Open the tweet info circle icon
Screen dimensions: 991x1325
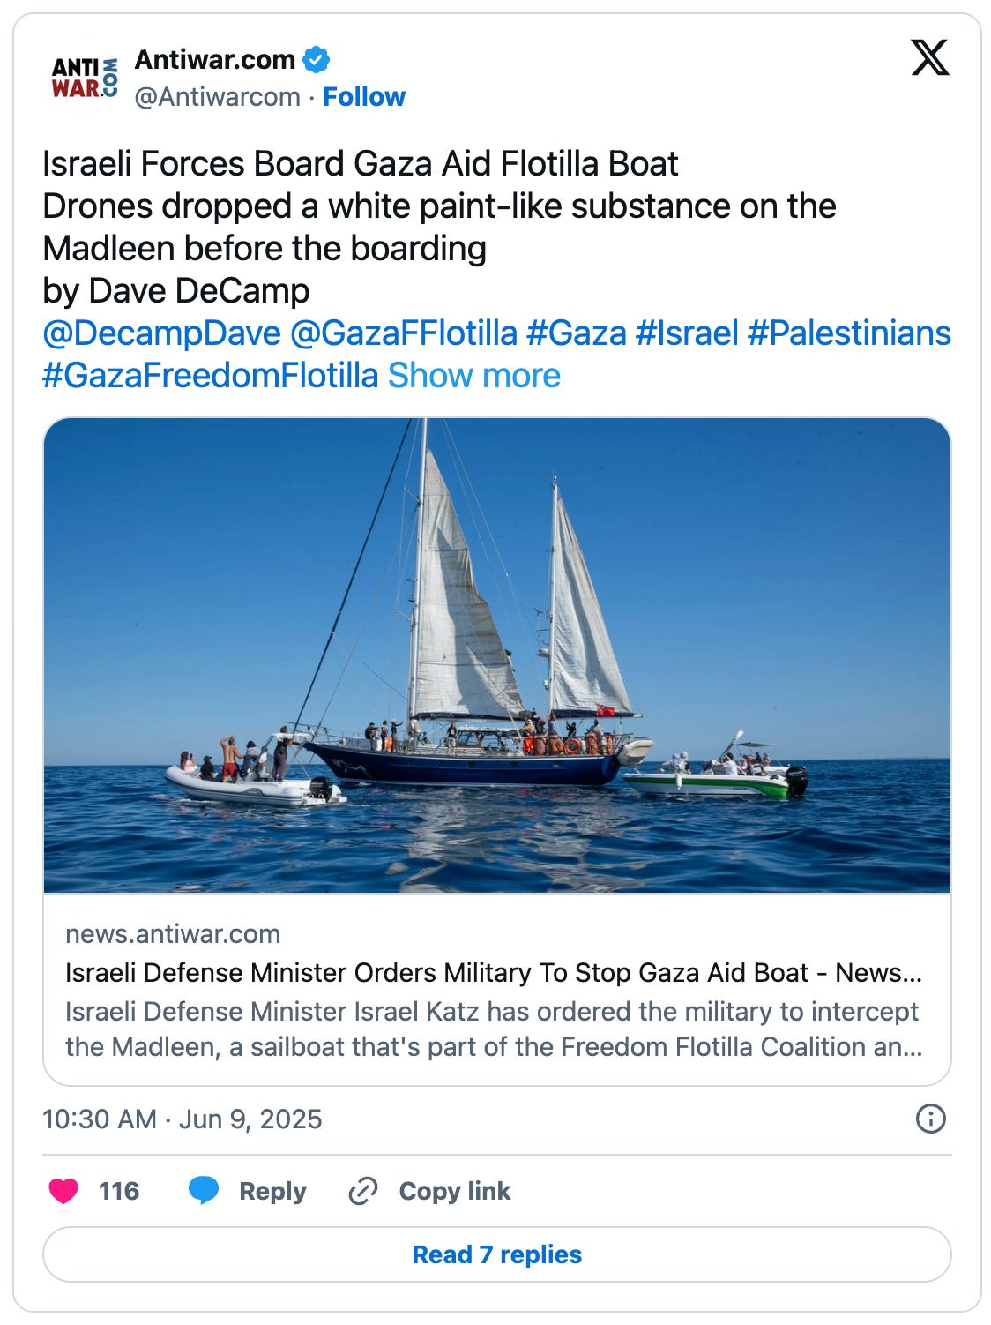tap(930, 1119)
